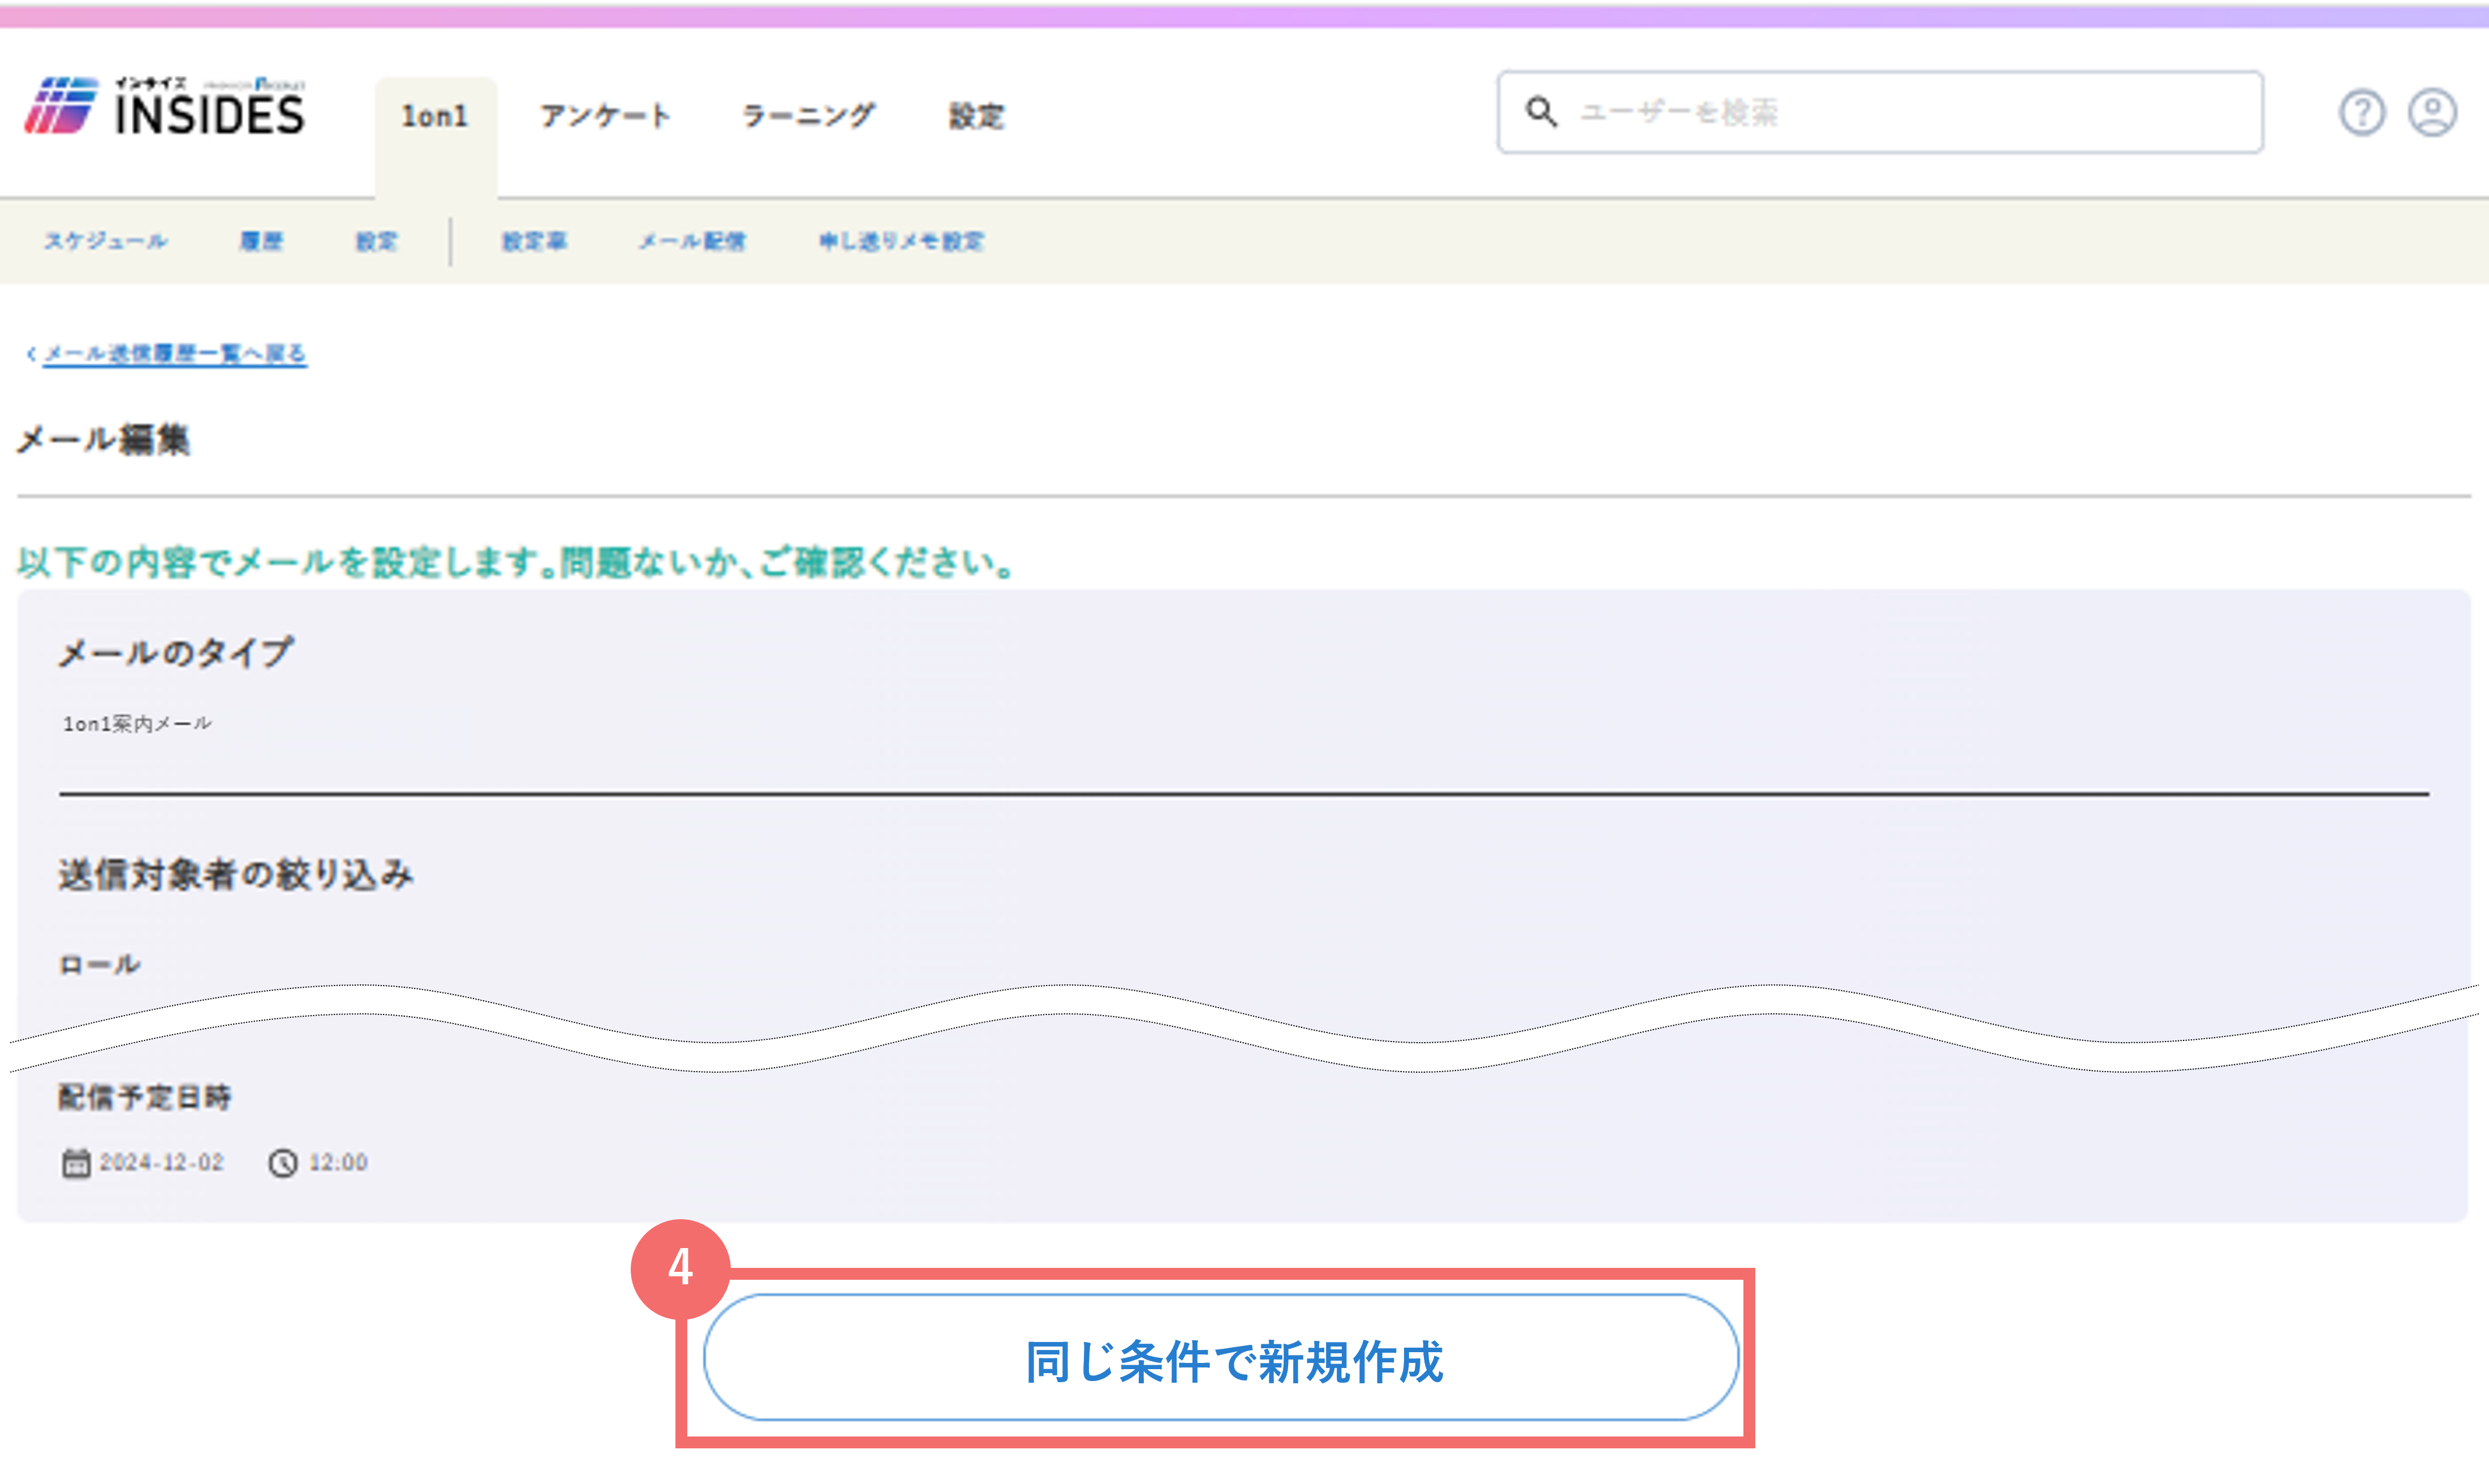Click the calendar icon beside 2024-12-02
The width and height of the screenshot is (2489, 1484).
point(76,1163)
